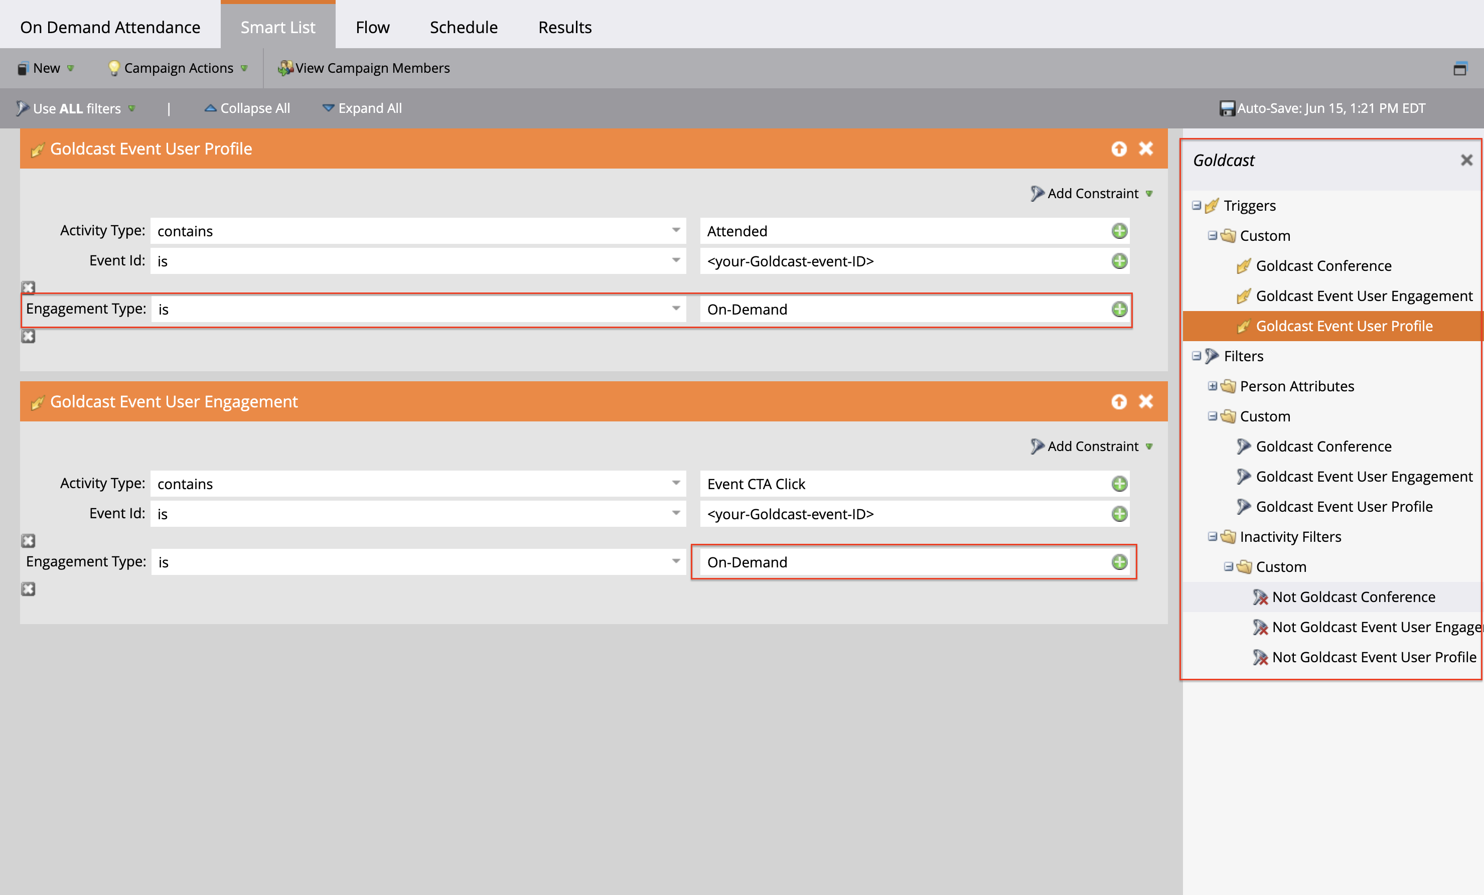Remove Goldcast Event User Profile trigger
Image resolution: width=1484 pixels, height=895 pixels.
[x=1146, y=149]
